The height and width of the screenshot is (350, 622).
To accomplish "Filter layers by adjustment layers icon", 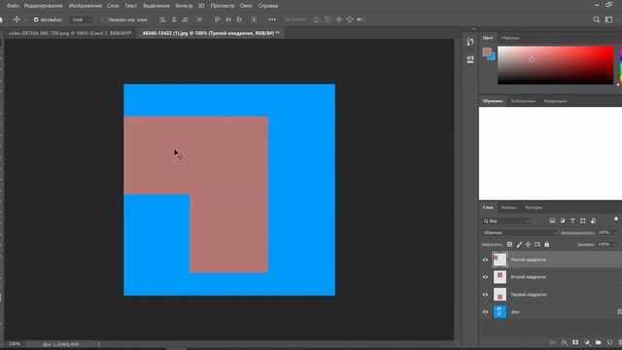I will pos(563,221).
